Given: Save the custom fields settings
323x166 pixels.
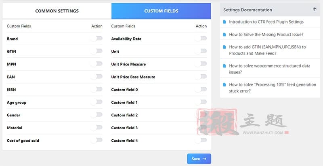Looking at the screenshot, I should point(199,159).
